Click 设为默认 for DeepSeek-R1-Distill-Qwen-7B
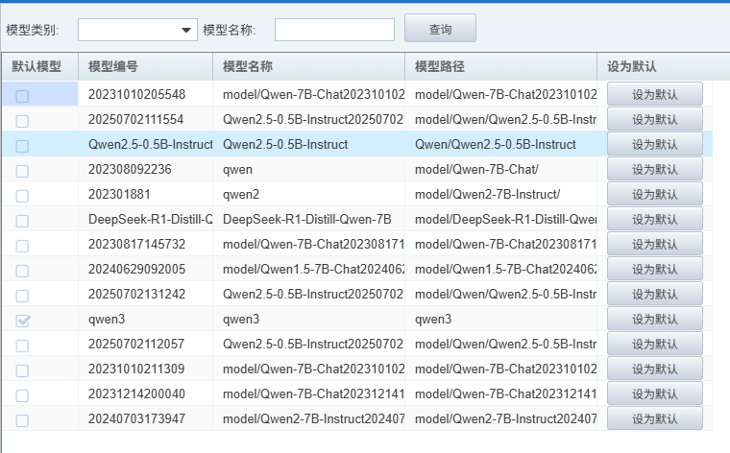Viewport: 730px width, 453px height. click(654, 219)
